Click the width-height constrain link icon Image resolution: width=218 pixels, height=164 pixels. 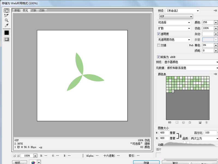pos(180,136)
